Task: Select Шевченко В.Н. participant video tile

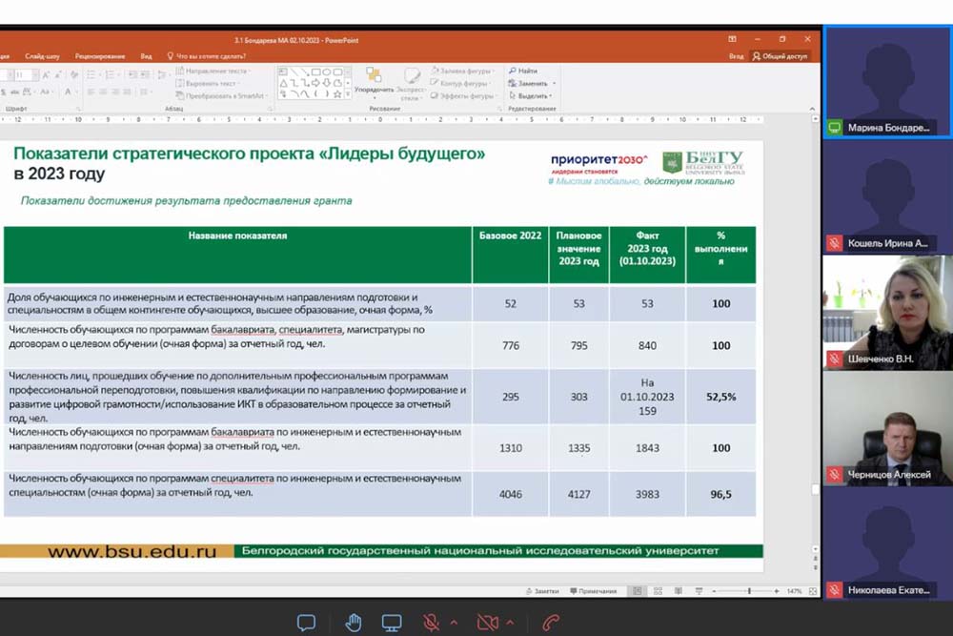Action: pyautogui.click(x=887, y=313)
